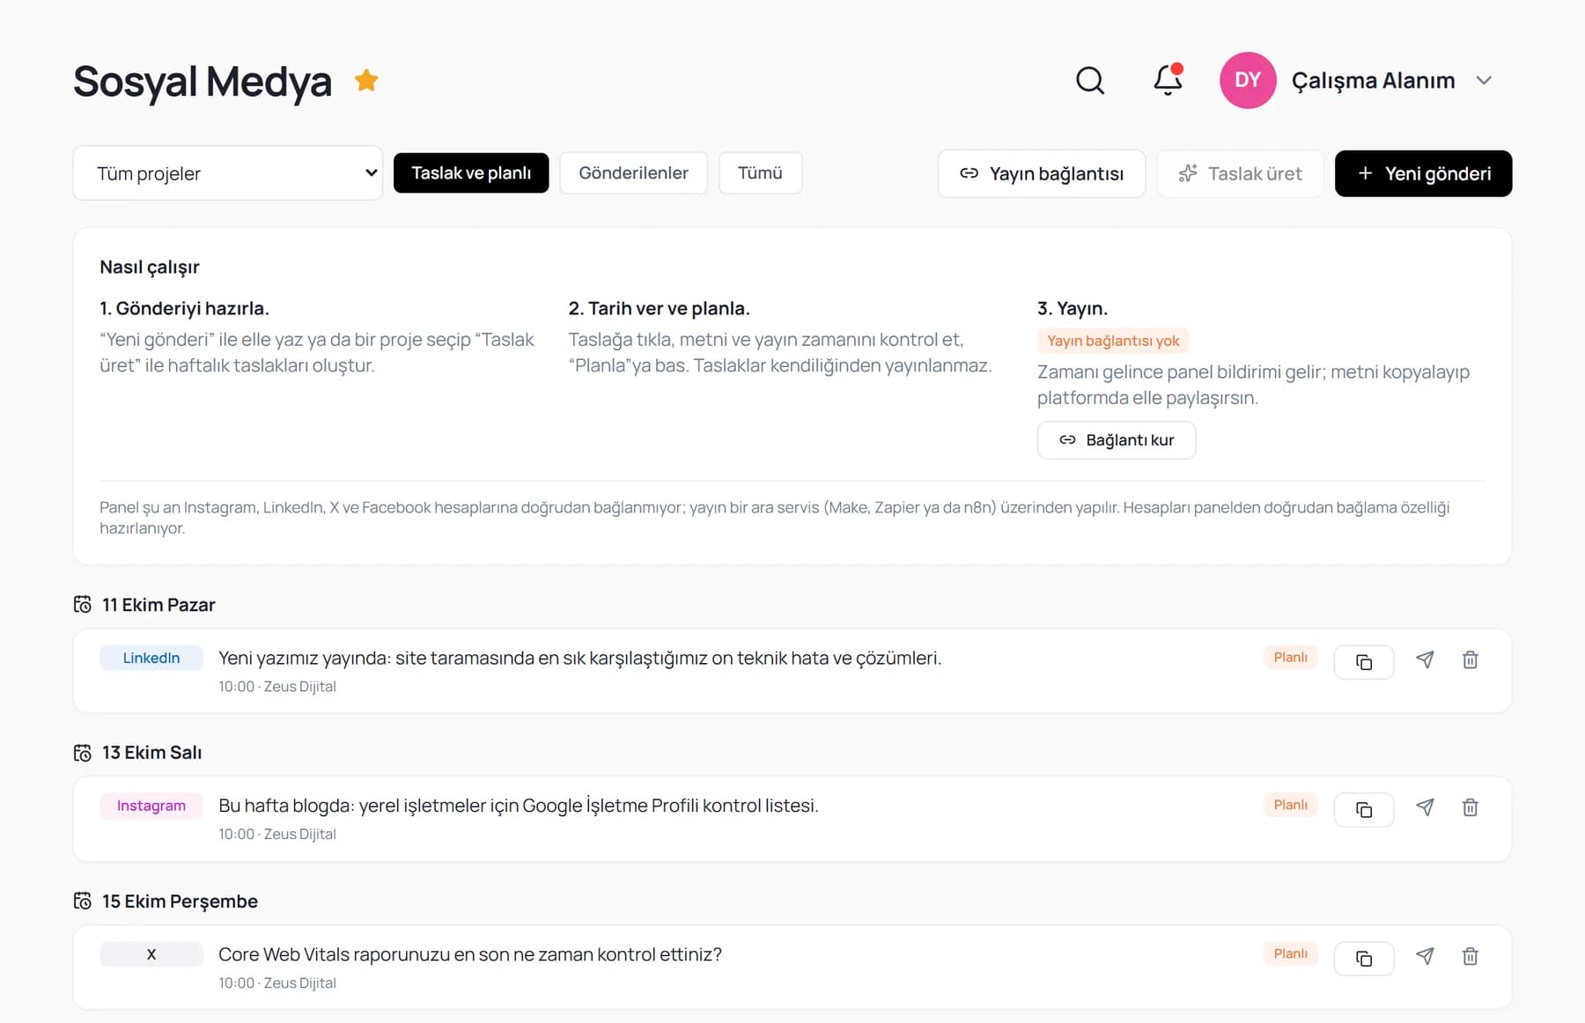Click the 13 Ekim Salı date header

[x=151, y=753]
